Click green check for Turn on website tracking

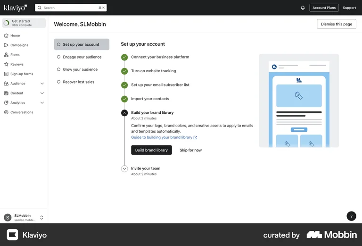[x=124, y=71]
